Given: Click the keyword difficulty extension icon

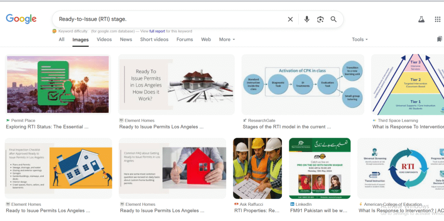Looking at the screenshot, I should (54, 31).
